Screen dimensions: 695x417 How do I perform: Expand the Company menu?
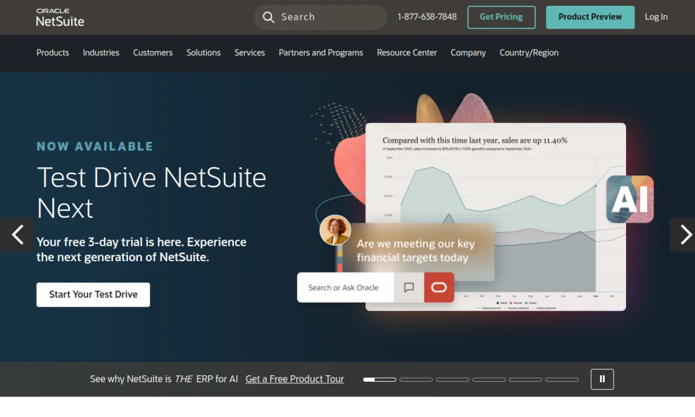[468, 53]
